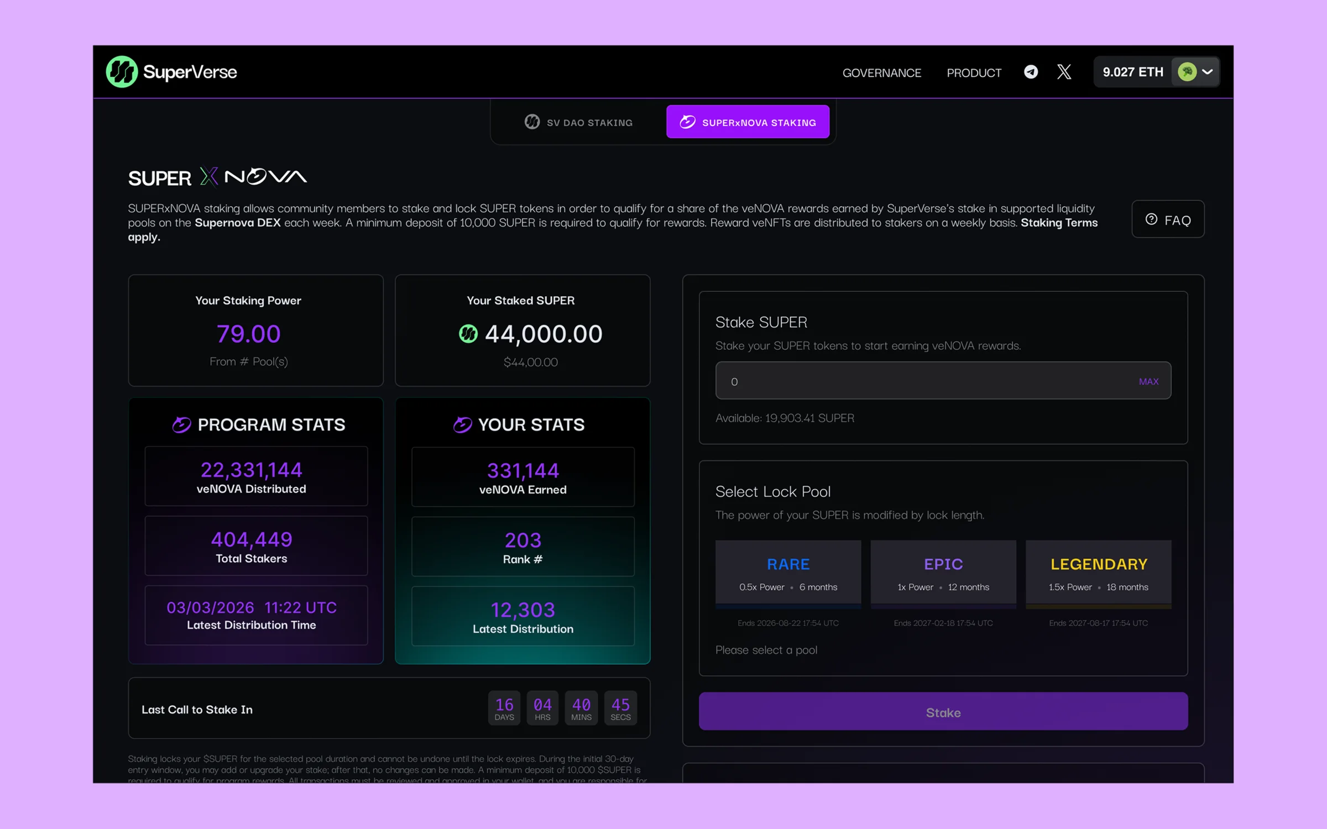Open the Staking Terms link

tap(1059, 223)
